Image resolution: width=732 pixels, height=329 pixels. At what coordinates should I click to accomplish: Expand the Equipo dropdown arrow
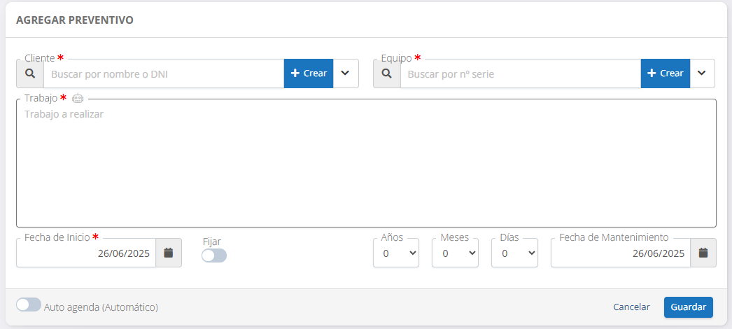pos(703,73)
